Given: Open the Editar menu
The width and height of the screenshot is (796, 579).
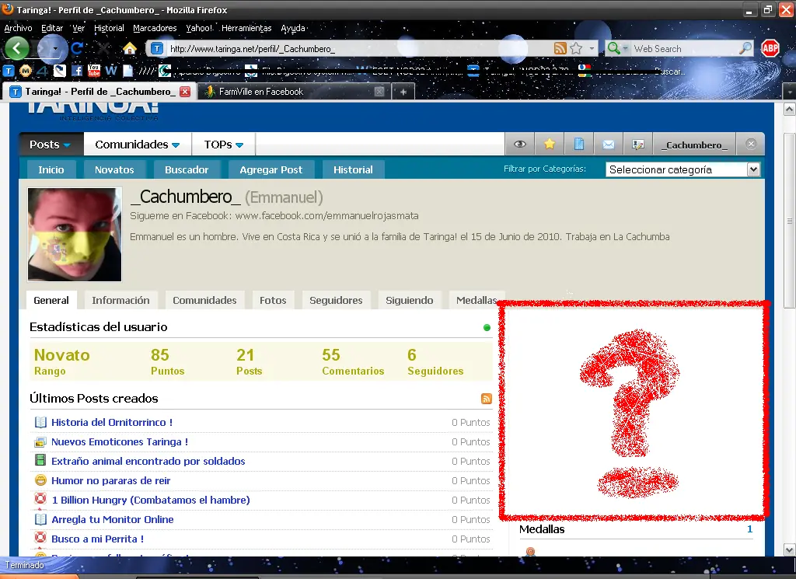Looking at the screenshot, I should click(52, 29).
